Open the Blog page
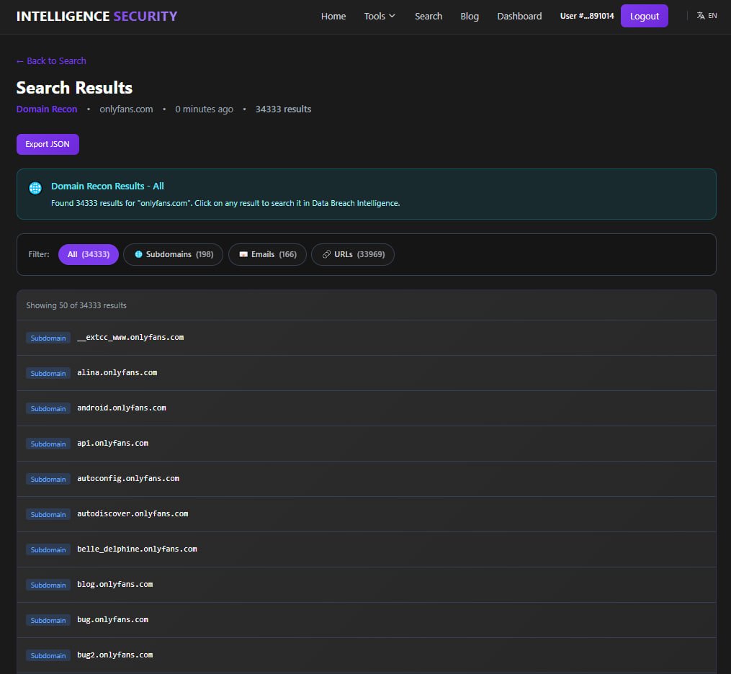 coord(470,17)
